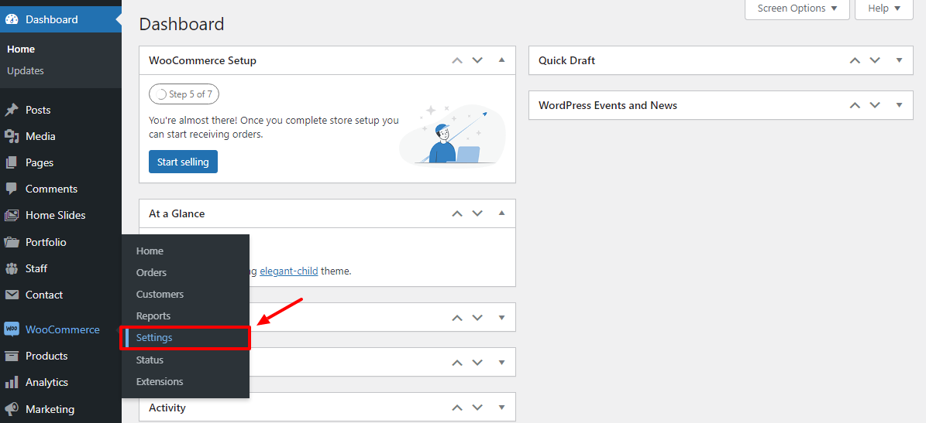Move At a Glance panel up
This screenshot has width=926, height=423.
pyautogui.click(x=456, y=213)
